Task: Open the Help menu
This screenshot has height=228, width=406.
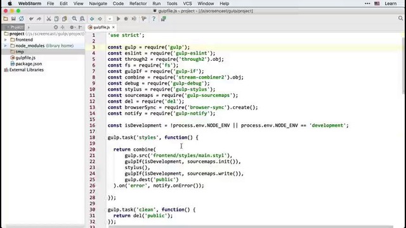Action: point(224,4)
